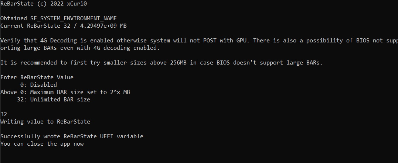Click the '2^x MB' text

click(120, 92)
